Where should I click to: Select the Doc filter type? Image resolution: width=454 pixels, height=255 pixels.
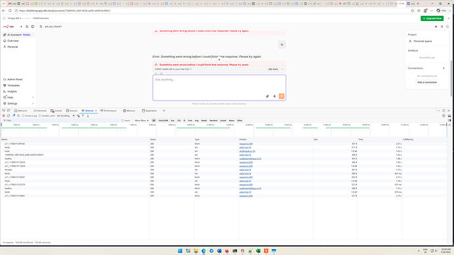click(172, 120)
